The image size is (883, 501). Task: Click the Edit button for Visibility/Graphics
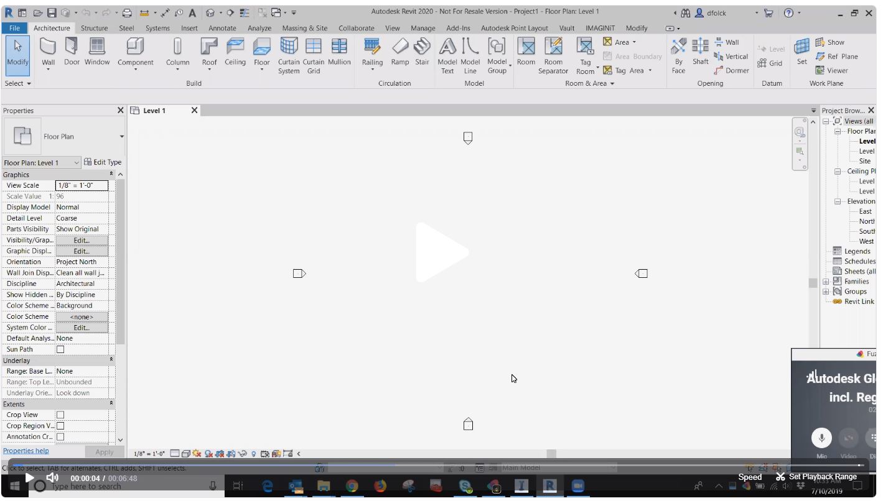pyautogui.click(x=82, y=239)
